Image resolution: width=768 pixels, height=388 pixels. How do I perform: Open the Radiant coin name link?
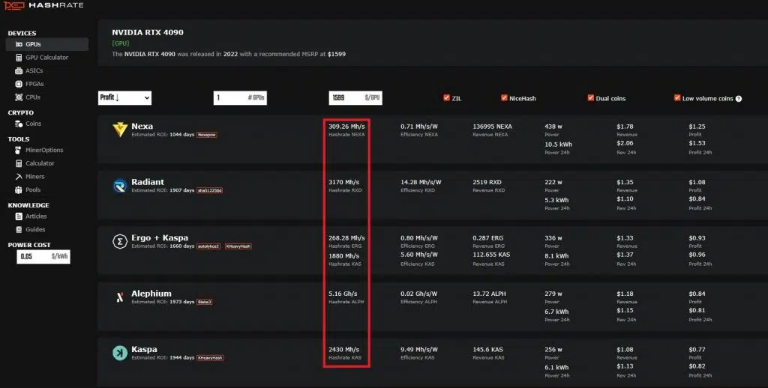[148, 182]
